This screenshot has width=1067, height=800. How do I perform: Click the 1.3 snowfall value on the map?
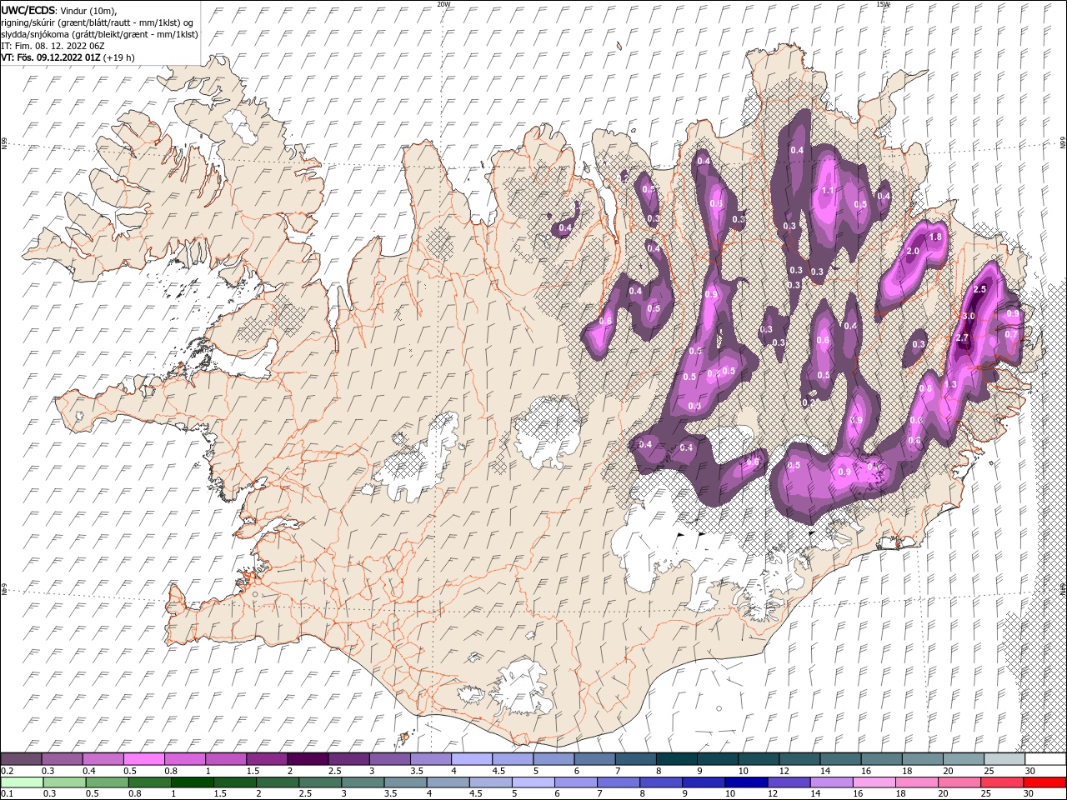(x=951, y=384)
